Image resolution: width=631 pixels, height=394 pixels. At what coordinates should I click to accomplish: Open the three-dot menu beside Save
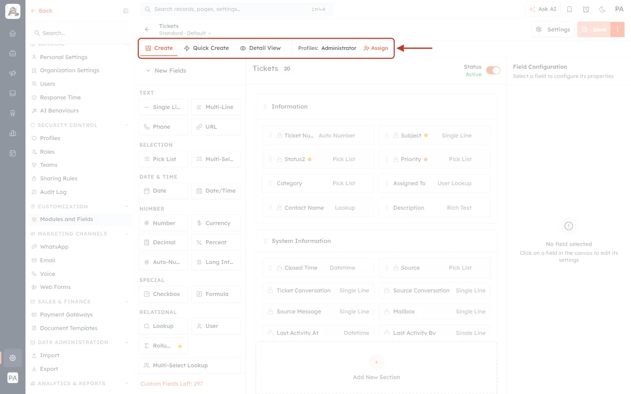(x=617, y=29)
